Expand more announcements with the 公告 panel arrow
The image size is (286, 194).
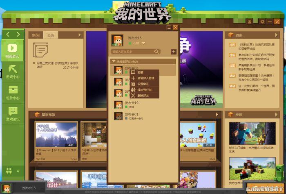80,35
